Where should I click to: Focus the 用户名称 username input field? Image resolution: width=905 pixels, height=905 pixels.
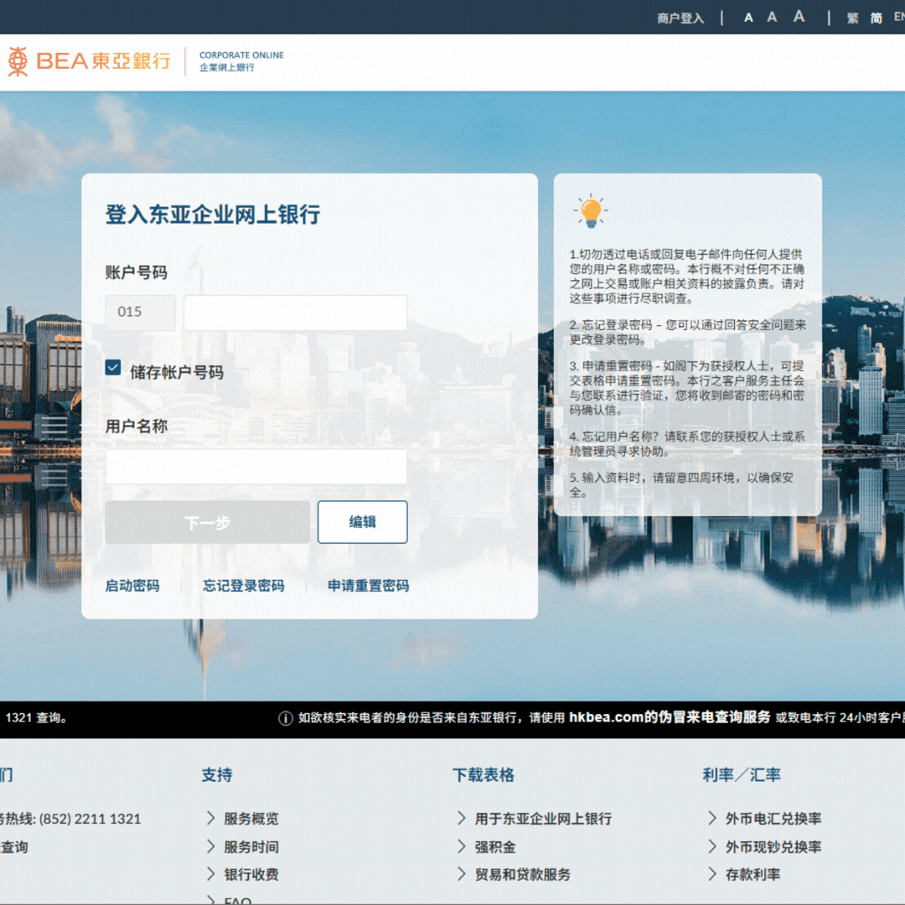click(256, 467)
